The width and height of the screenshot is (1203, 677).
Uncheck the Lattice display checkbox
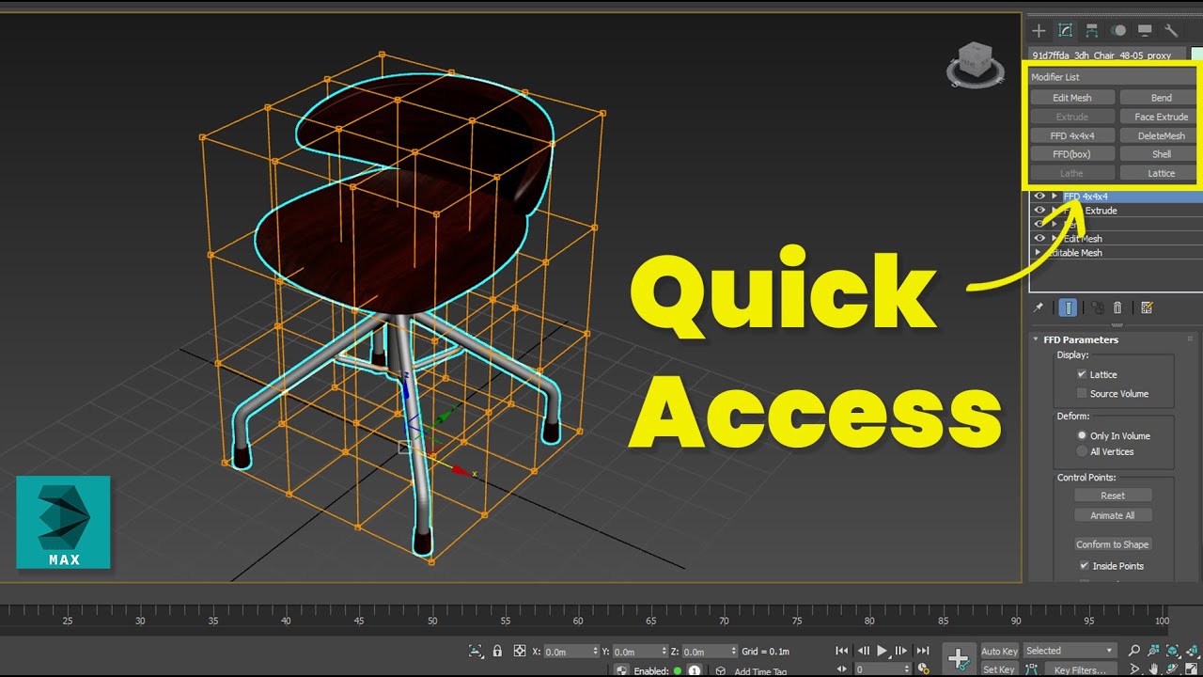1082,374
